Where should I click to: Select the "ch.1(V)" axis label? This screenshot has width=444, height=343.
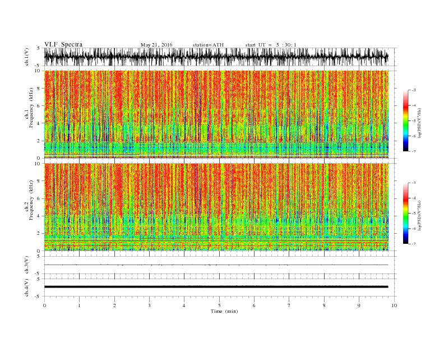[x=27, y=57]
